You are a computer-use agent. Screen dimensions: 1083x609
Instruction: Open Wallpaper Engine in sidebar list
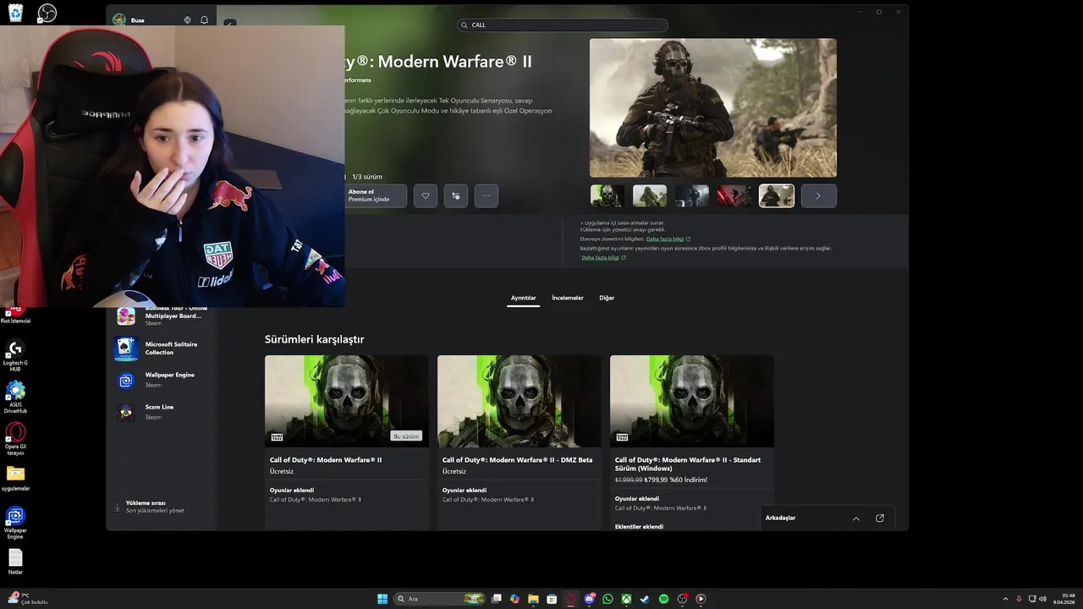click(x=161, y=380)
